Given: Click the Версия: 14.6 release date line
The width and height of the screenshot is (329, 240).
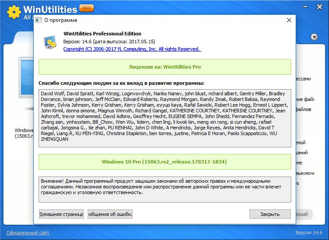Looking at the screenshot, I should coord(109,42).
